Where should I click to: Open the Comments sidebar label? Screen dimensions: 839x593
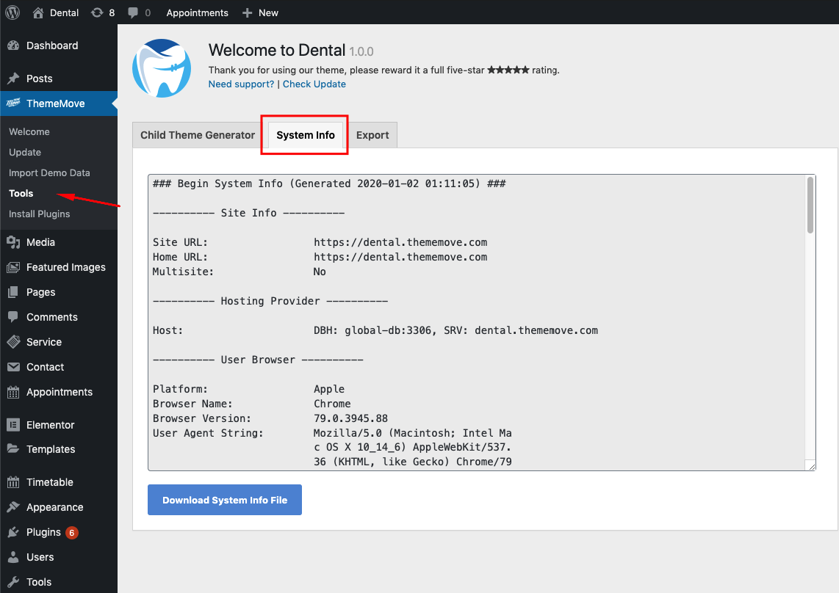pos(52,317)
